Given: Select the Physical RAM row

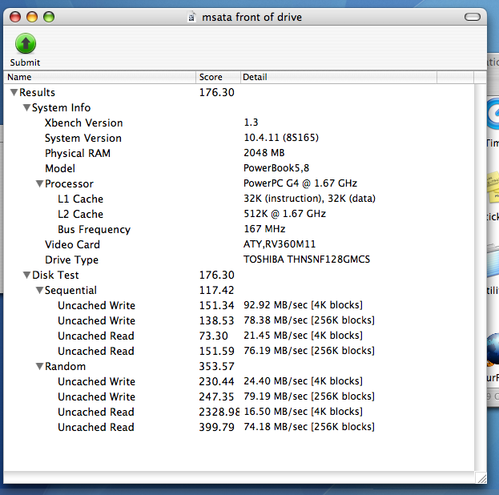Looking at the screenshot, I should click(x=239, y=153).
